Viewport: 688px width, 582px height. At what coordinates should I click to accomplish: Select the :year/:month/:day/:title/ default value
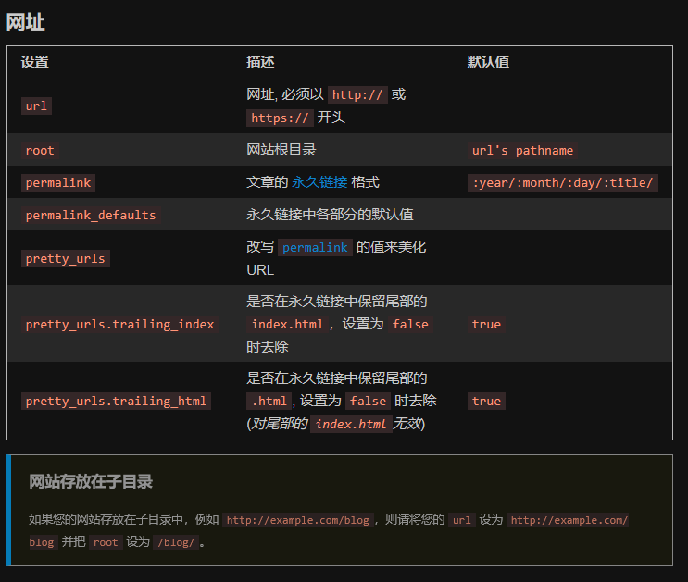(562, 183)
